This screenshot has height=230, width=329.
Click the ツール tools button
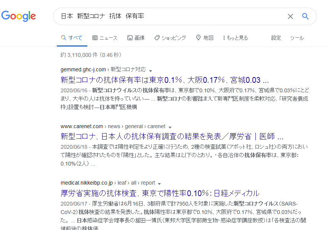(x=297, y=38)
